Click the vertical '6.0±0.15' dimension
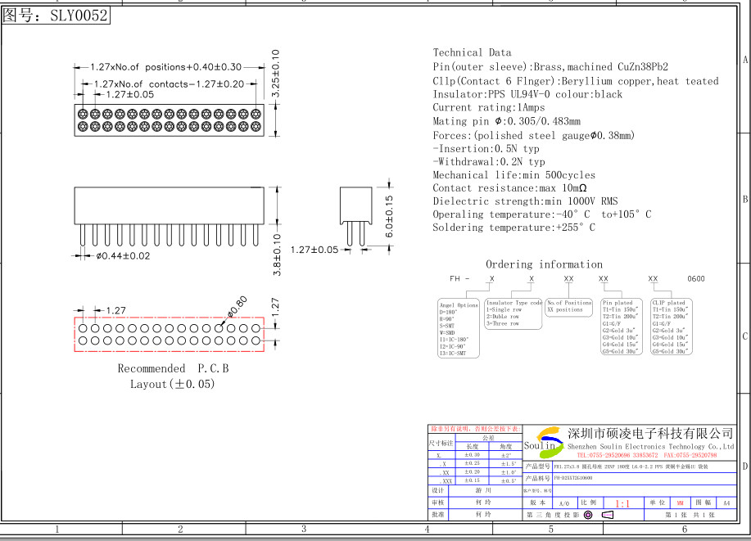Image resolution: width=751 pixels, height=541 pixels. [389, 216]
